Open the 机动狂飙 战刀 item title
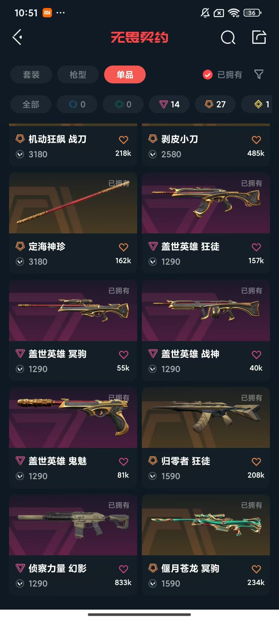This screenshot has width=279, height=621. 57,139
